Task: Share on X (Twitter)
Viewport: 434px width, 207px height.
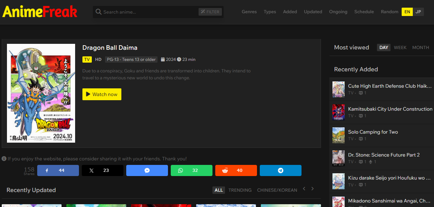Action: click(103, 170)
